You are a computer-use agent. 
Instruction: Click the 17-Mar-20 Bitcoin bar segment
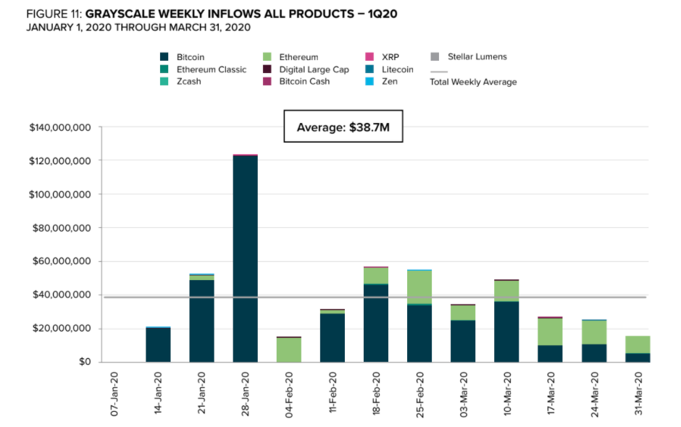point(550,354)
